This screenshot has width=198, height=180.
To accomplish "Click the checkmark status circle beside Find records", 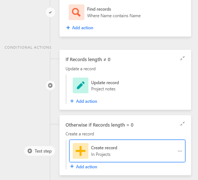I will (50, 12).
